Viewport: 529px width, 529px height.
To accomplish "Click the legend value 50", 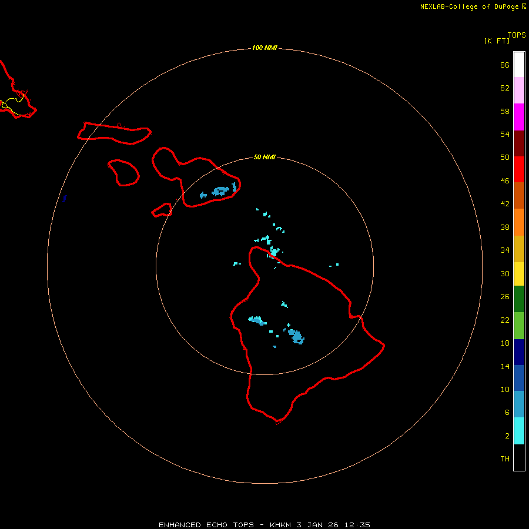I will [505, 157].
